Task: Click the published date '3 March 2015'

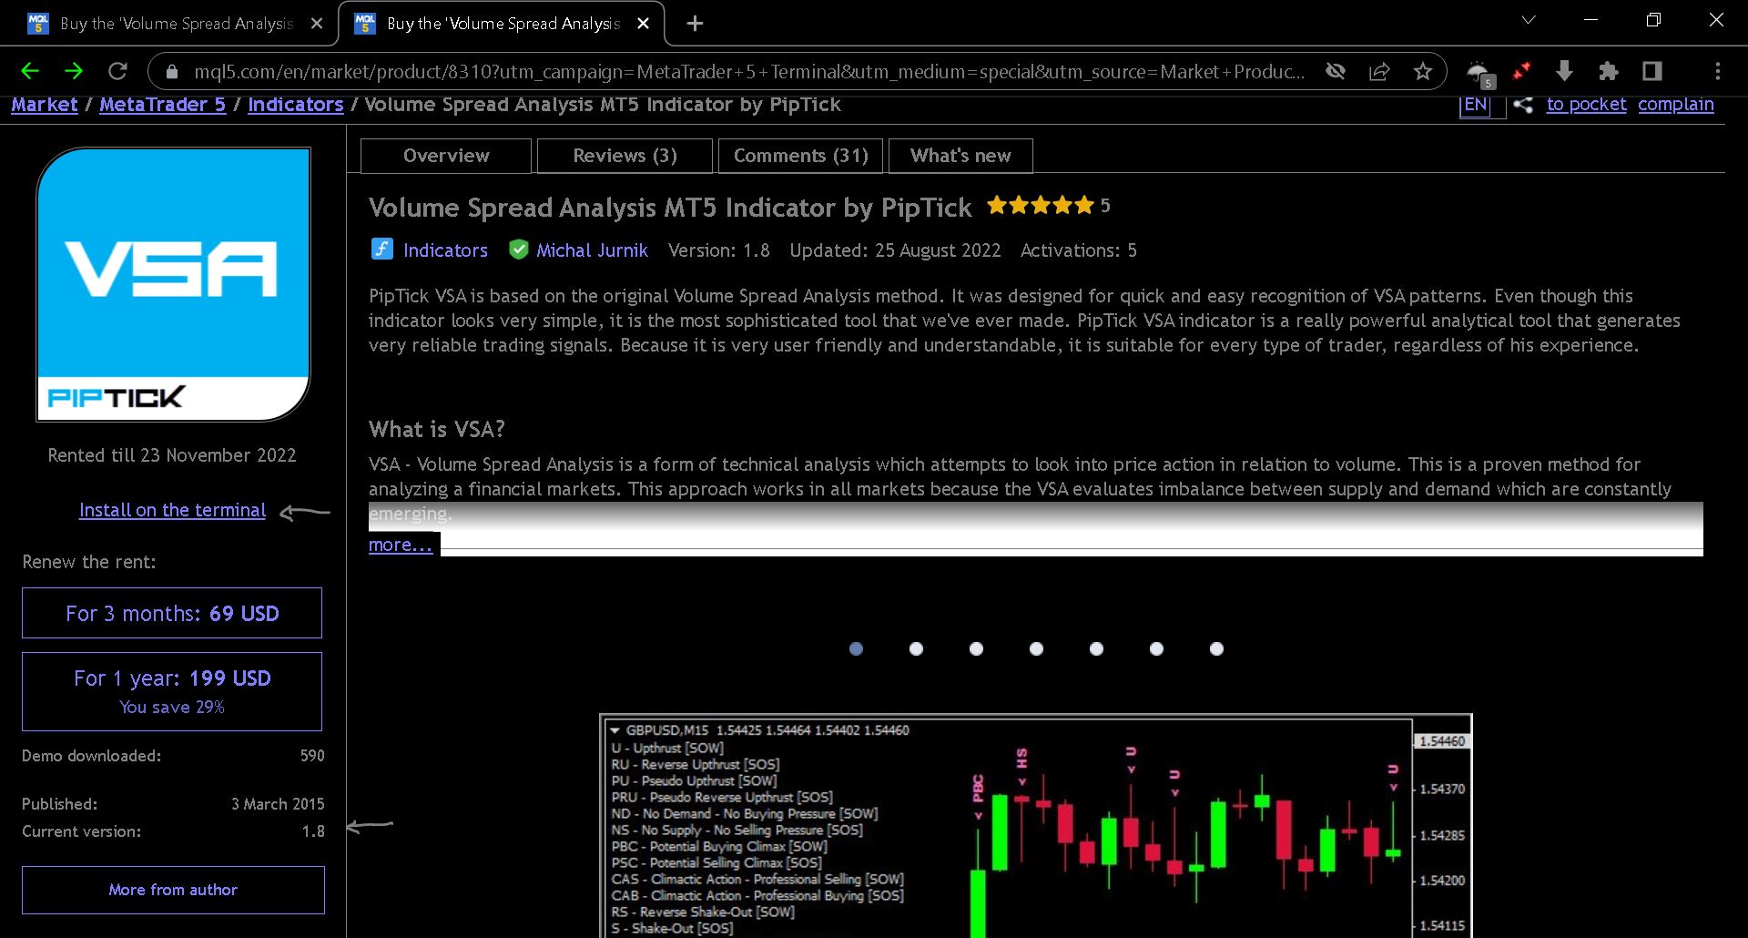Action: point(278,804)
